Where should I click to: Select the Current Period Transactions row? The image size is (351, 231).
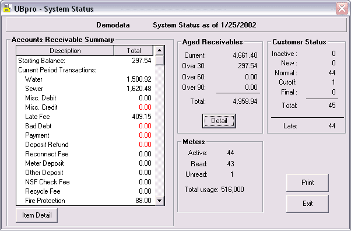(x=85, y=70)
